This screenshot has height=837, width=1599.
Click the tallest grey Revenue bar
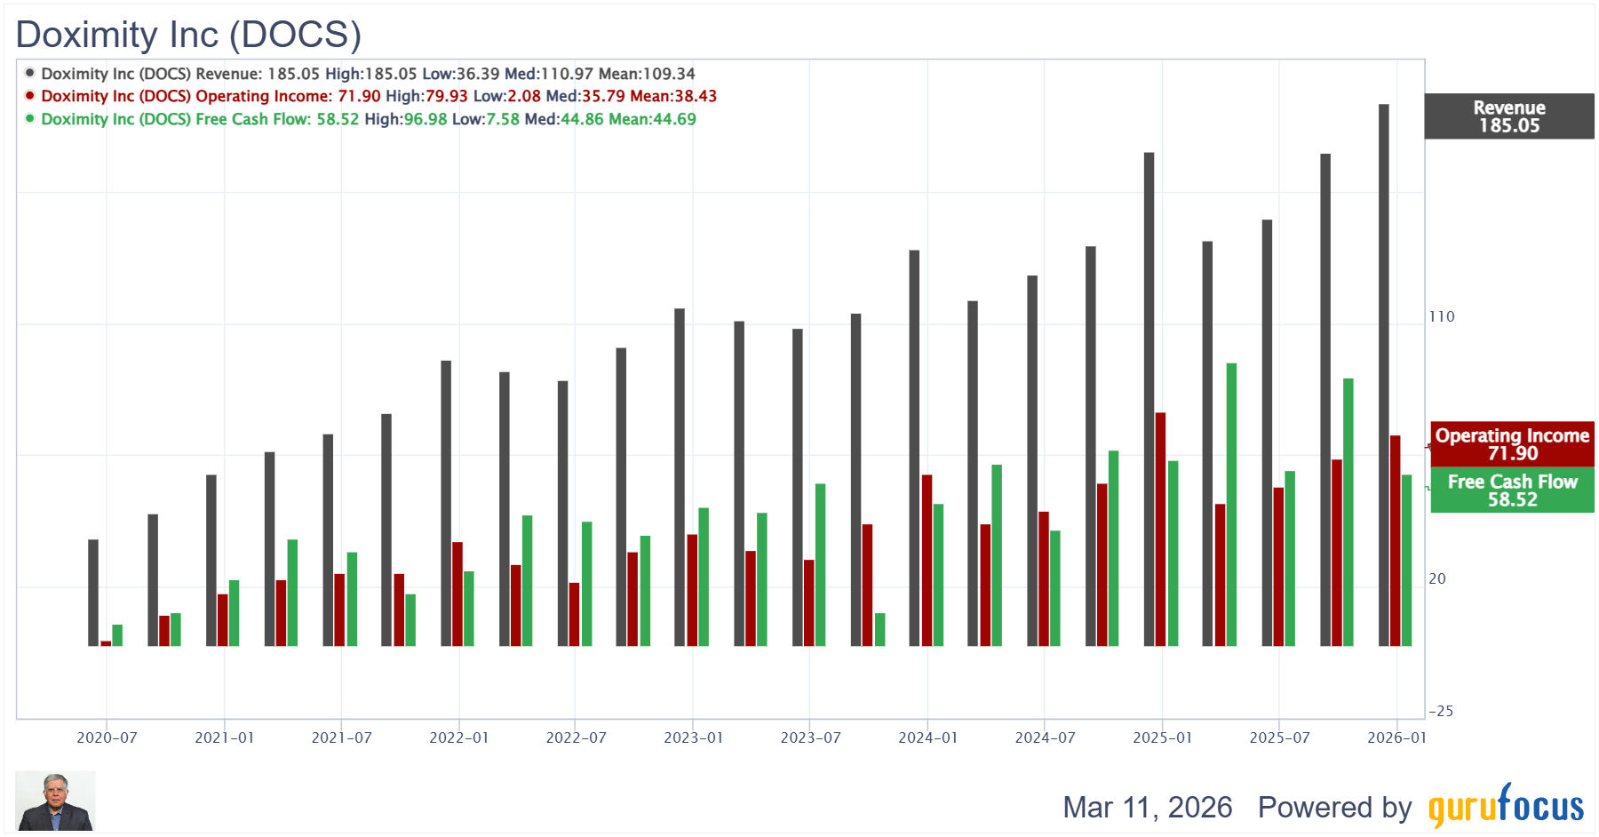click(1384, 375)
